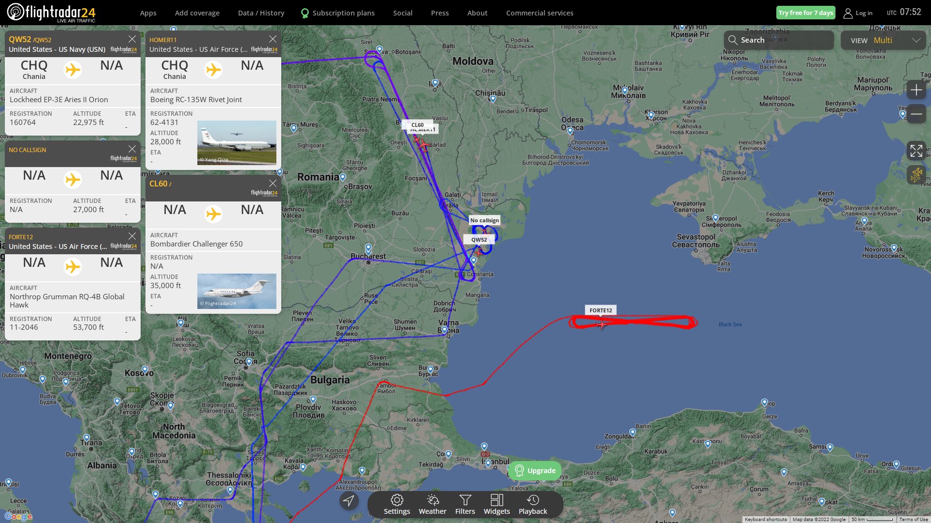Click the CL60 callsign header
The width and height of the screenshot is (931, 523).
160,184
